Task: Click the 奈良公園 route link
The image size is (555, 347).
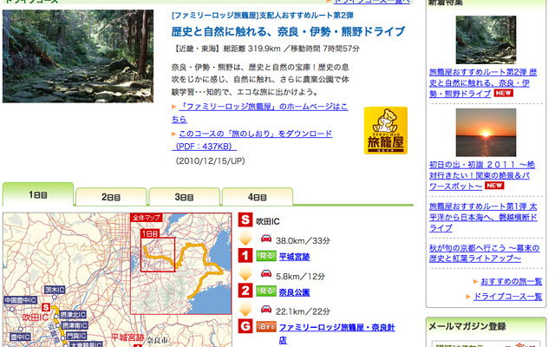Action: (295, 292)
